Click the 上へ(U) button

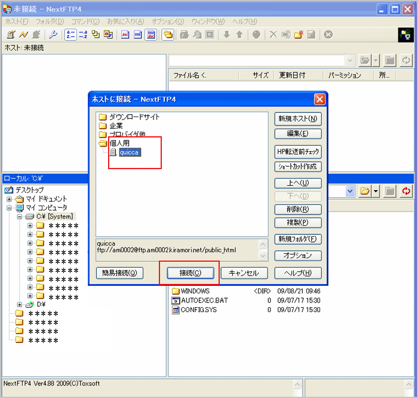click(298, 183)
